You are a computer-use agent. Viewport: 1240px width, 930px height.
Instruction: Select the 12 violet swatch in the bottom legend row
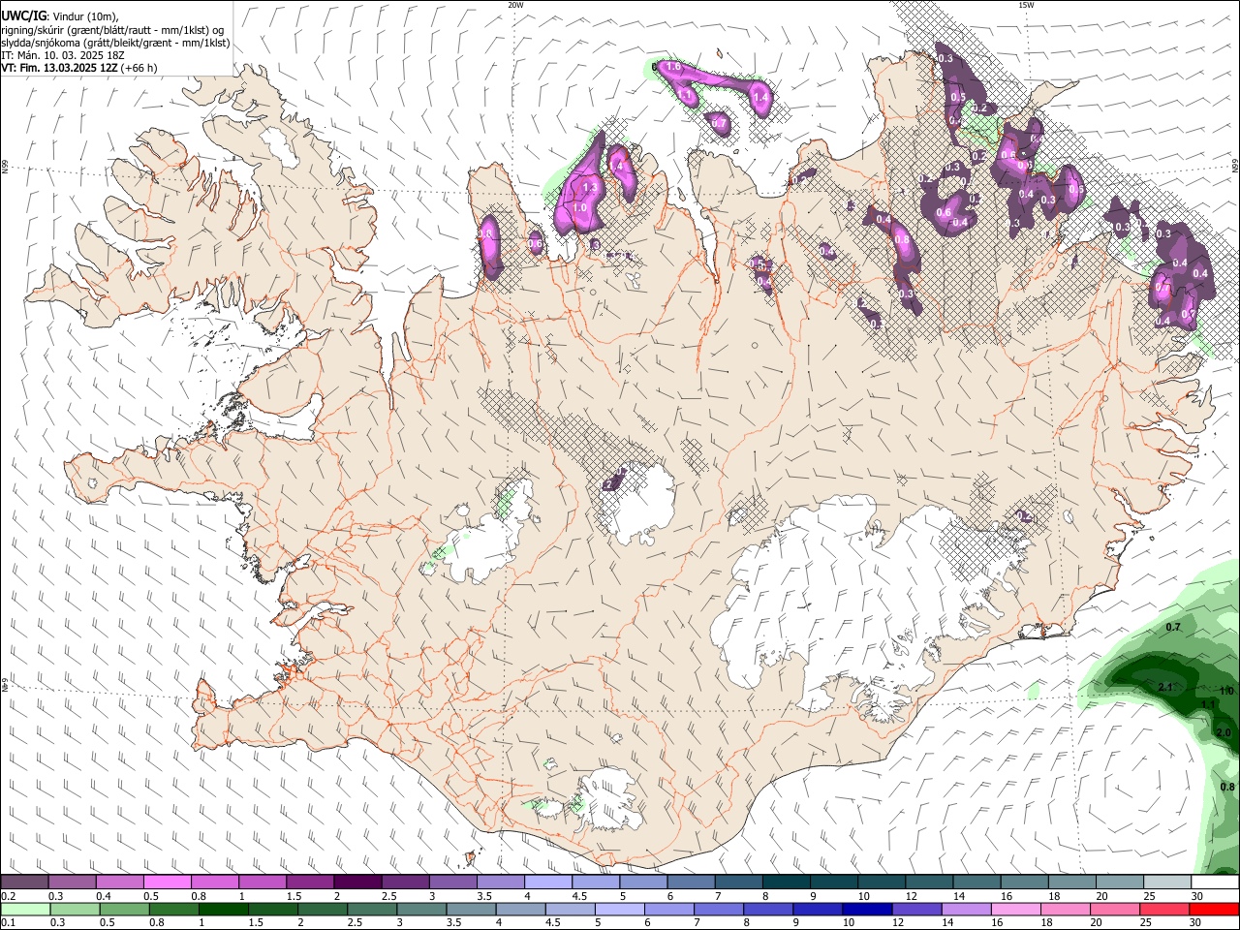point(917,910)
